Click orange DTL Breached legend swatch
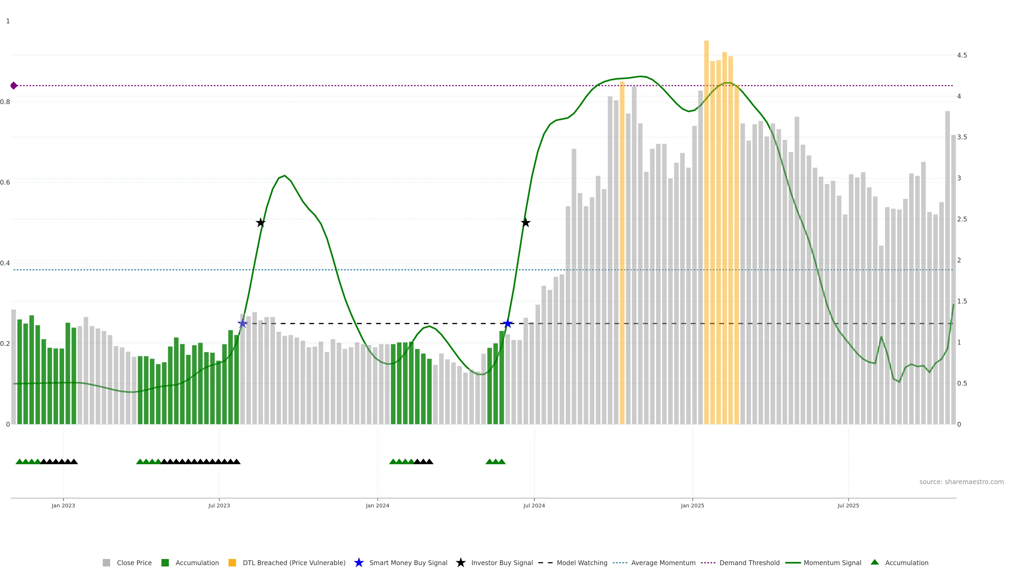 [232, 563]
